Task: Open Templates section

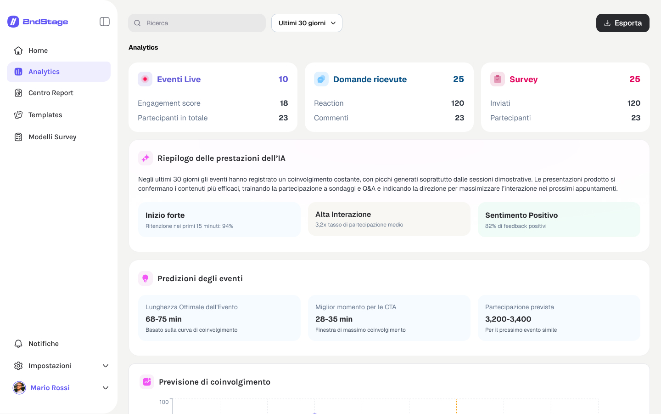Action: coord(59,115)
